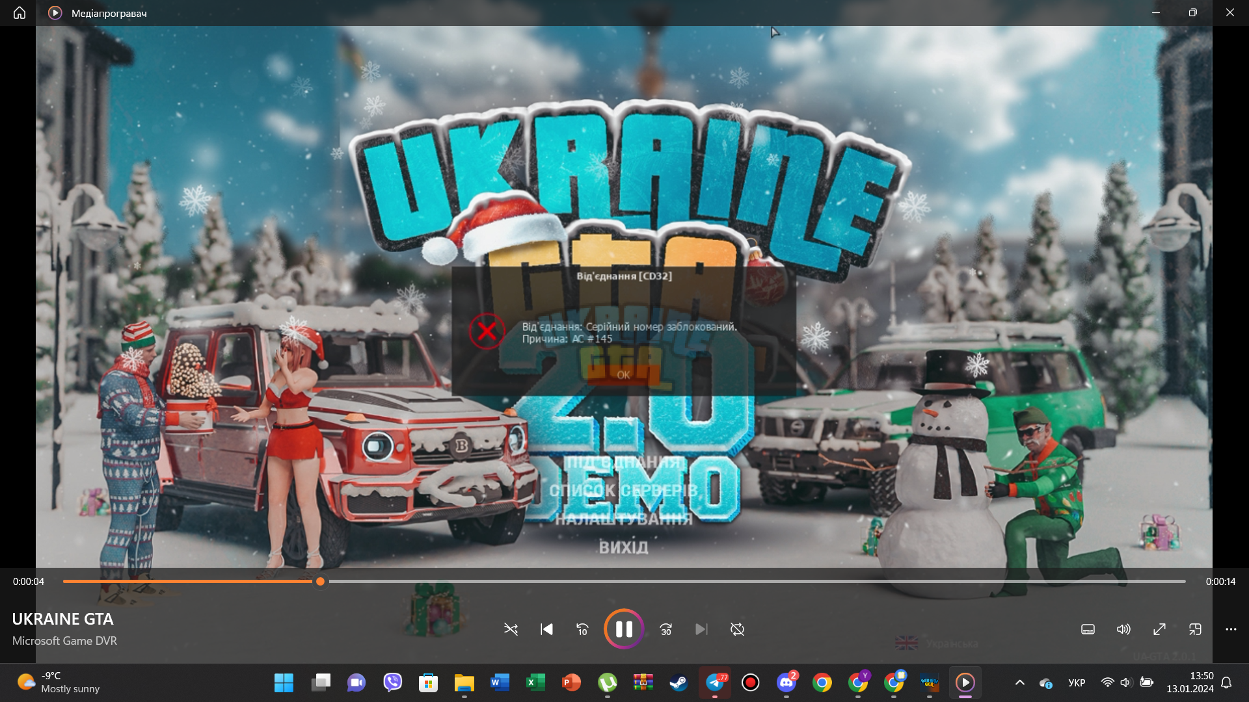The width and height of the screenshot is (1249, 702).
Task: Open Microsoft Store from the taskbar
Action: tap(428, 682)
